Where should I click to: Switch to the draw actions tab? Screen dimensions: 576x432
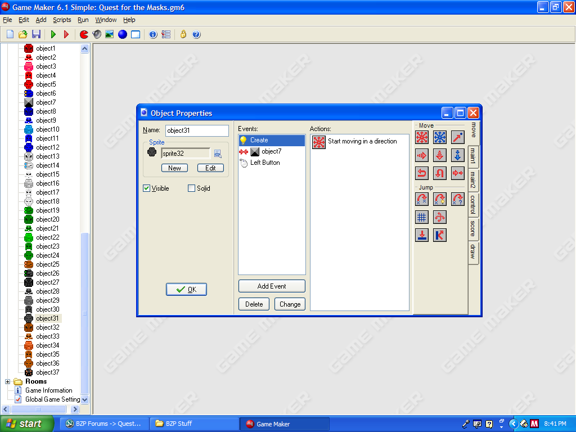pos(473,251)
